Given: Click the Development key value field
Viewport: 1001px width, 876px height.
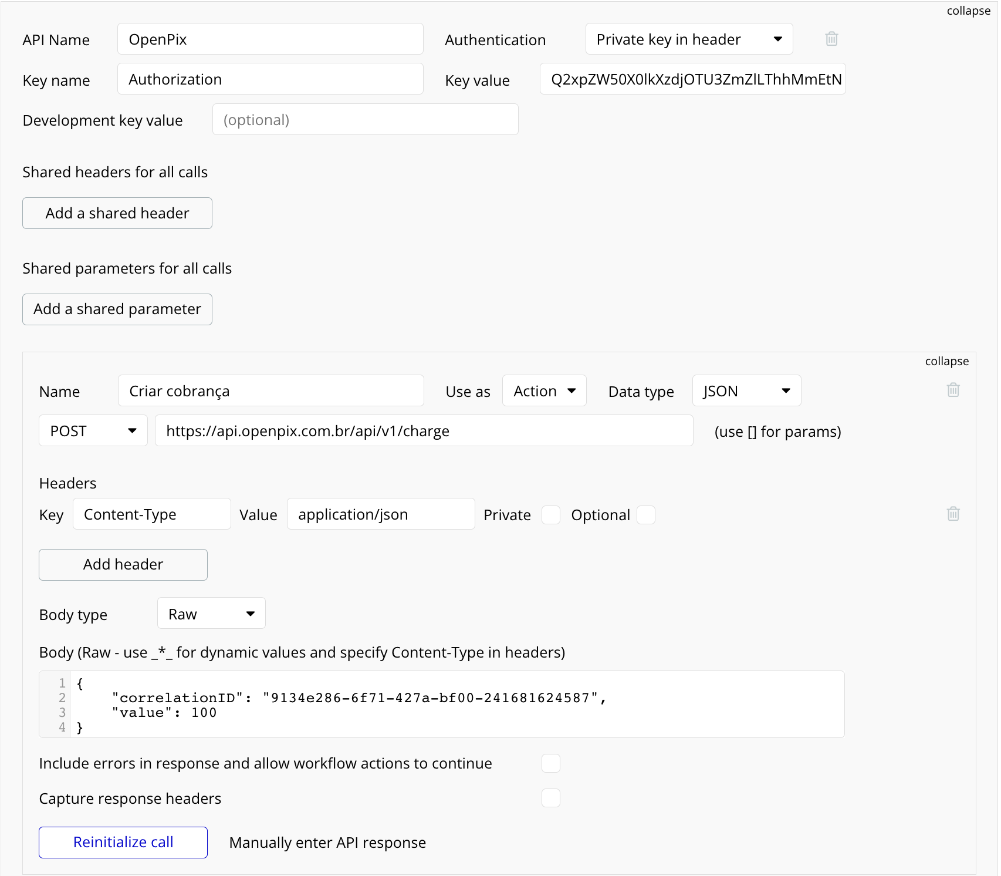Looking at the screenshot, I should 365,120.
